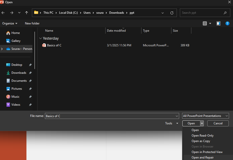Click the 3/1/2025 11:56 PM date cell
This screenshot has height=160, width=233.
tap(119, 45)
